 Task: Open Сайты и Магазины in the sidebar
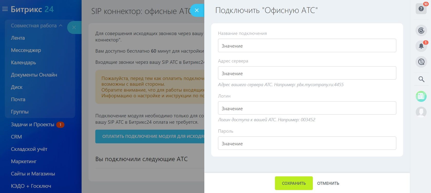[x=33, y=174]
